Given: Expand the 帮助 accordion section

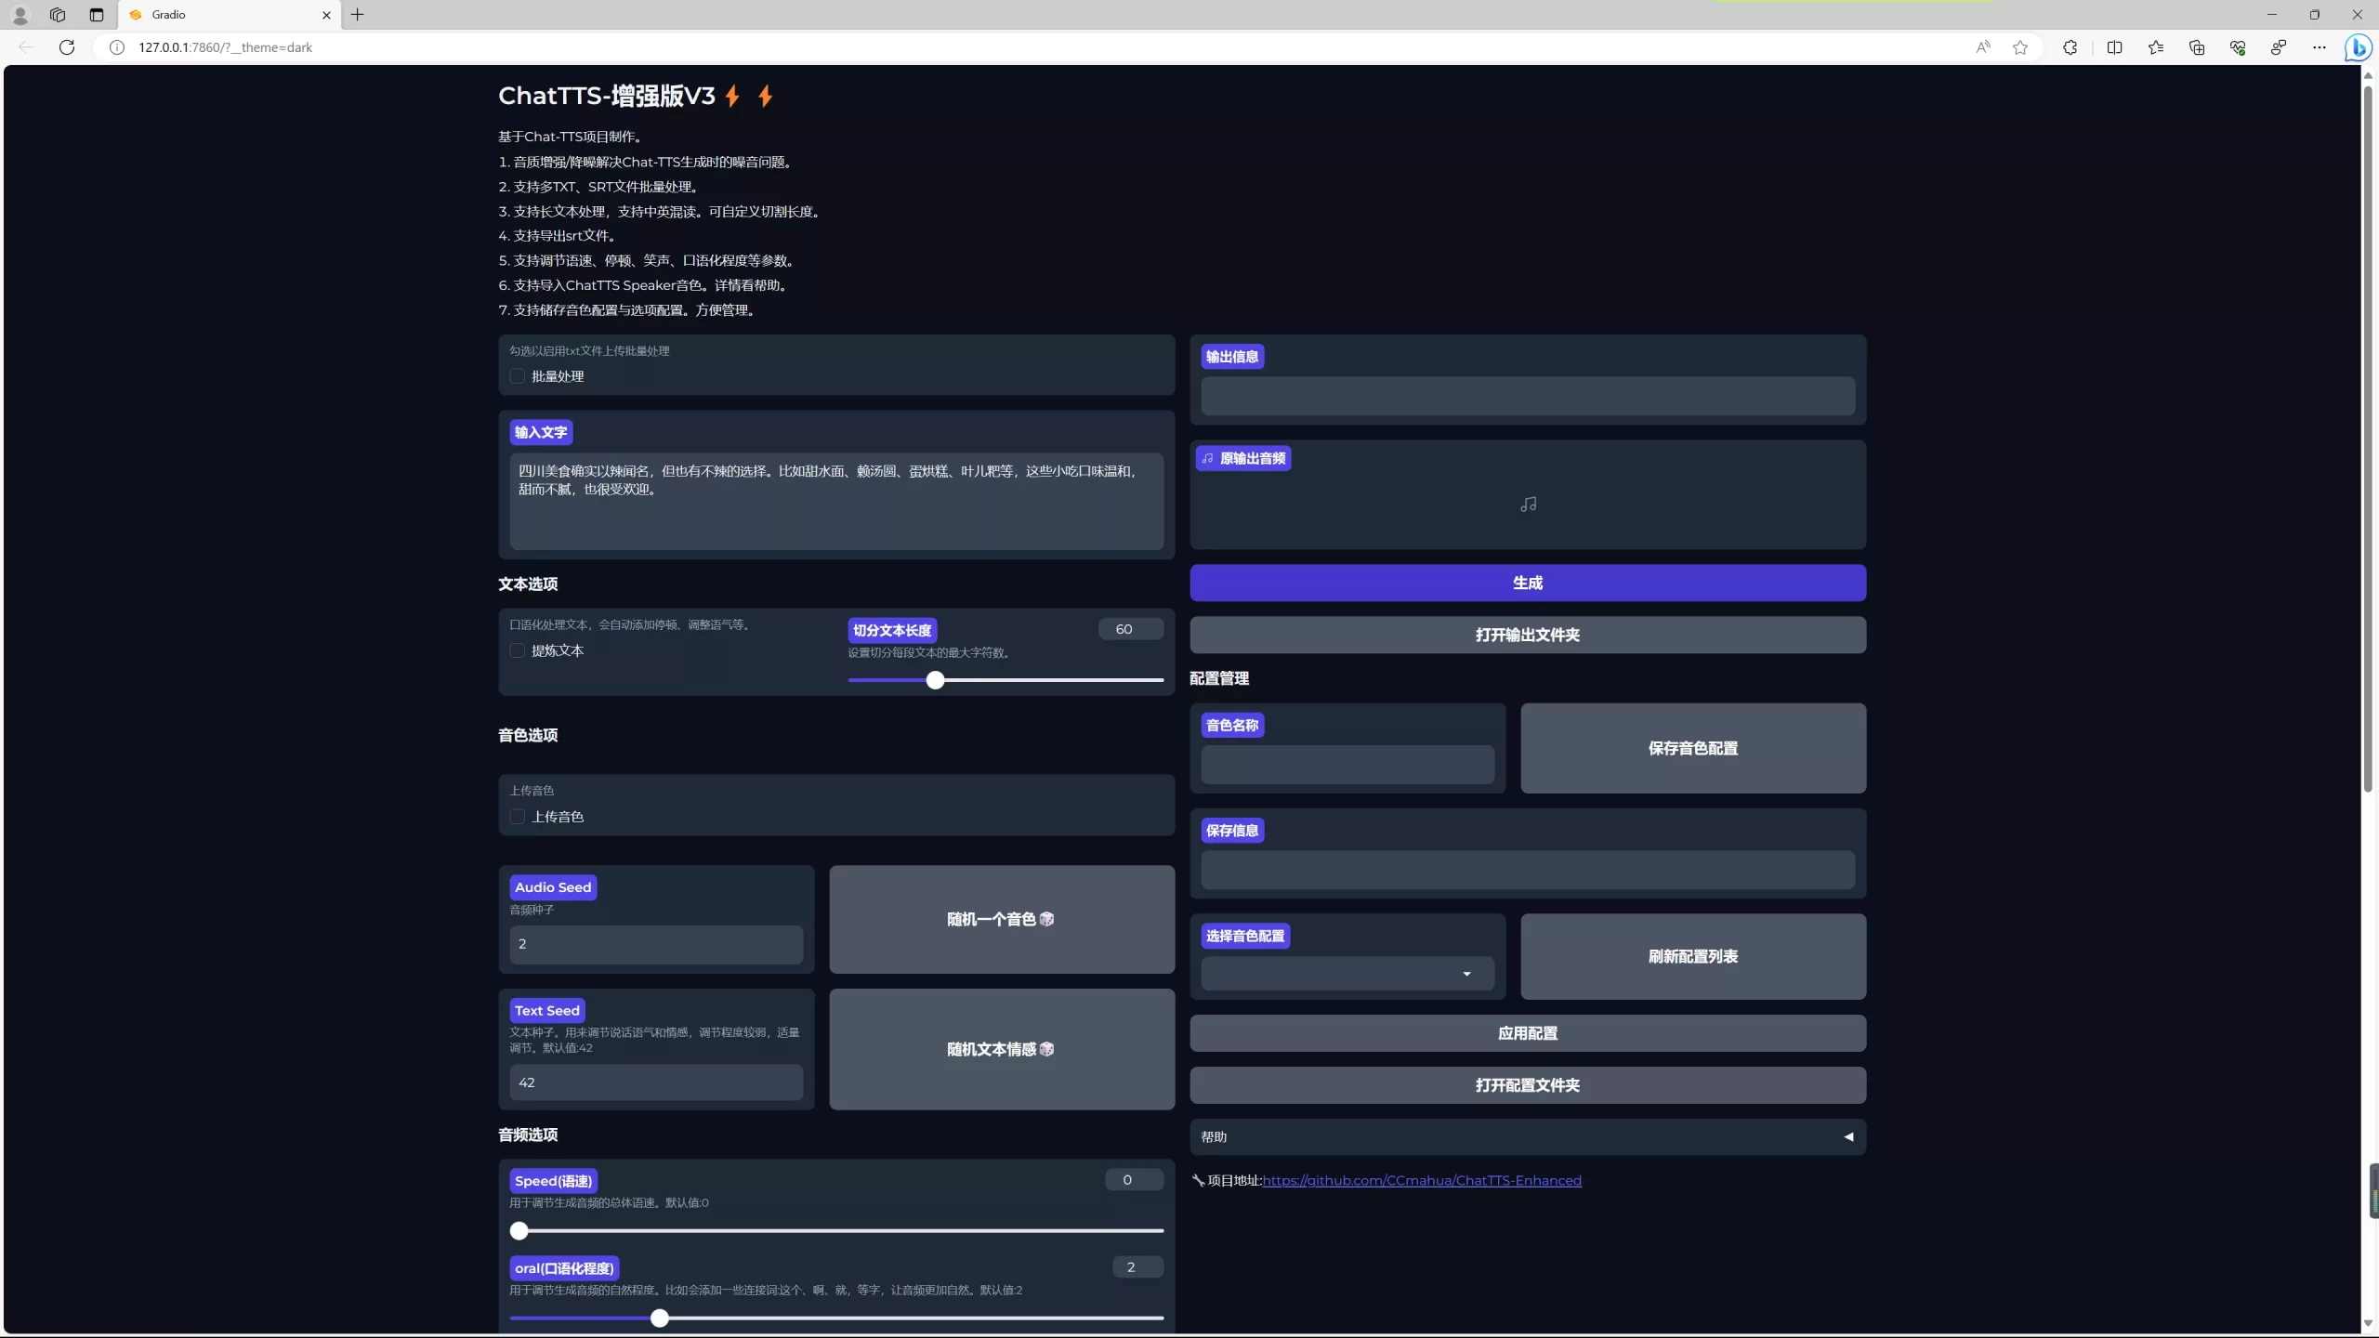Looking at the screenshot, I should pos(1527,1136).
